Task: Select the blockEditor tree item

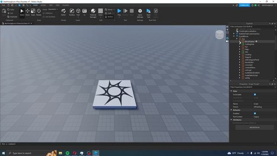Action: (x=249, y=62)
